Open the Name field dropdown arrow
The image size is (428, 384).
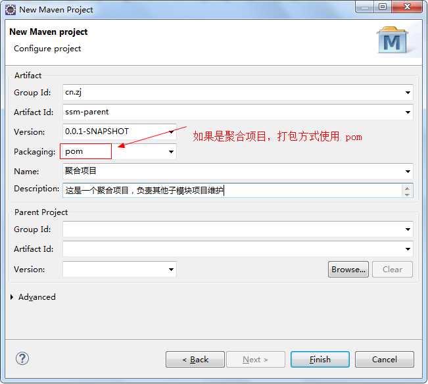pos(408,172)
